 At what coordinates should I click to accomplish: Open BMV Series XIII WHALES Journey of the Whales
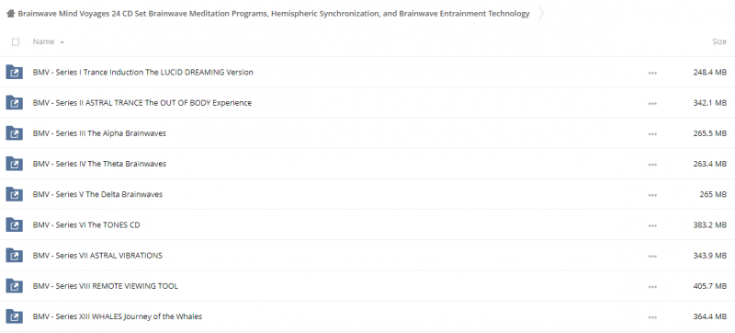pos(118,316)
